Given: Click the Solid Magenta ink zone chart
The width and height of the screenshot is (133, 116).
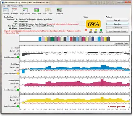Looking at the screenshot, I should (74, 86).
